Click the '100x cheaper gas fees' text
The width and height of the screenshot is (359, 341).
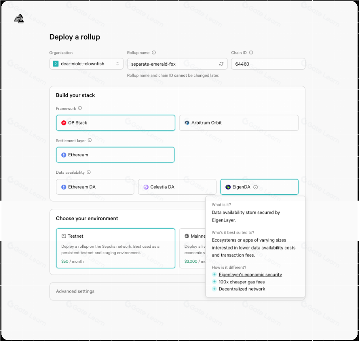(x=242, y=282)
